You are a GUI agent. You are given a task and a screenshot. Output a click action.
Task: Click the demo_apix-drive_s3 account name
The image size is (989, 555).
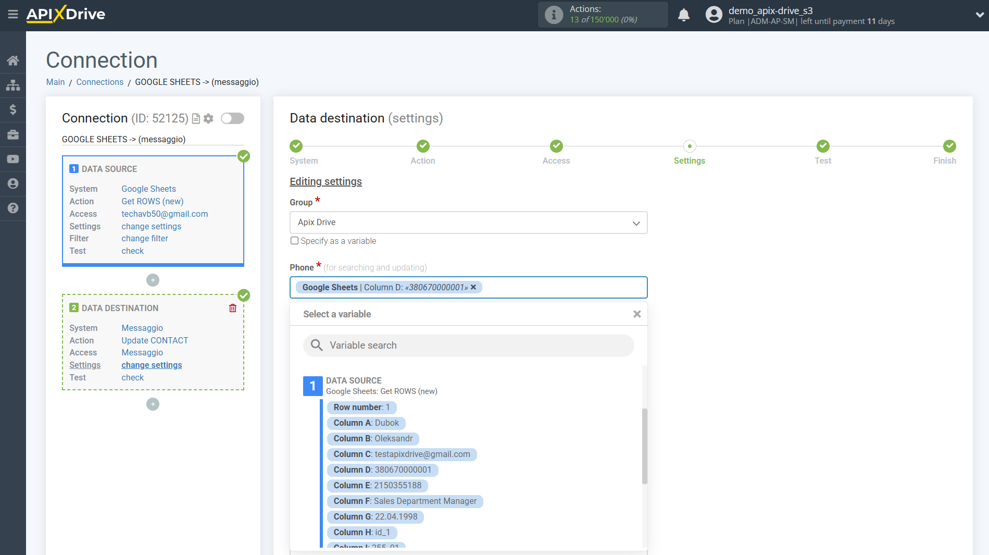coord(770,10)
